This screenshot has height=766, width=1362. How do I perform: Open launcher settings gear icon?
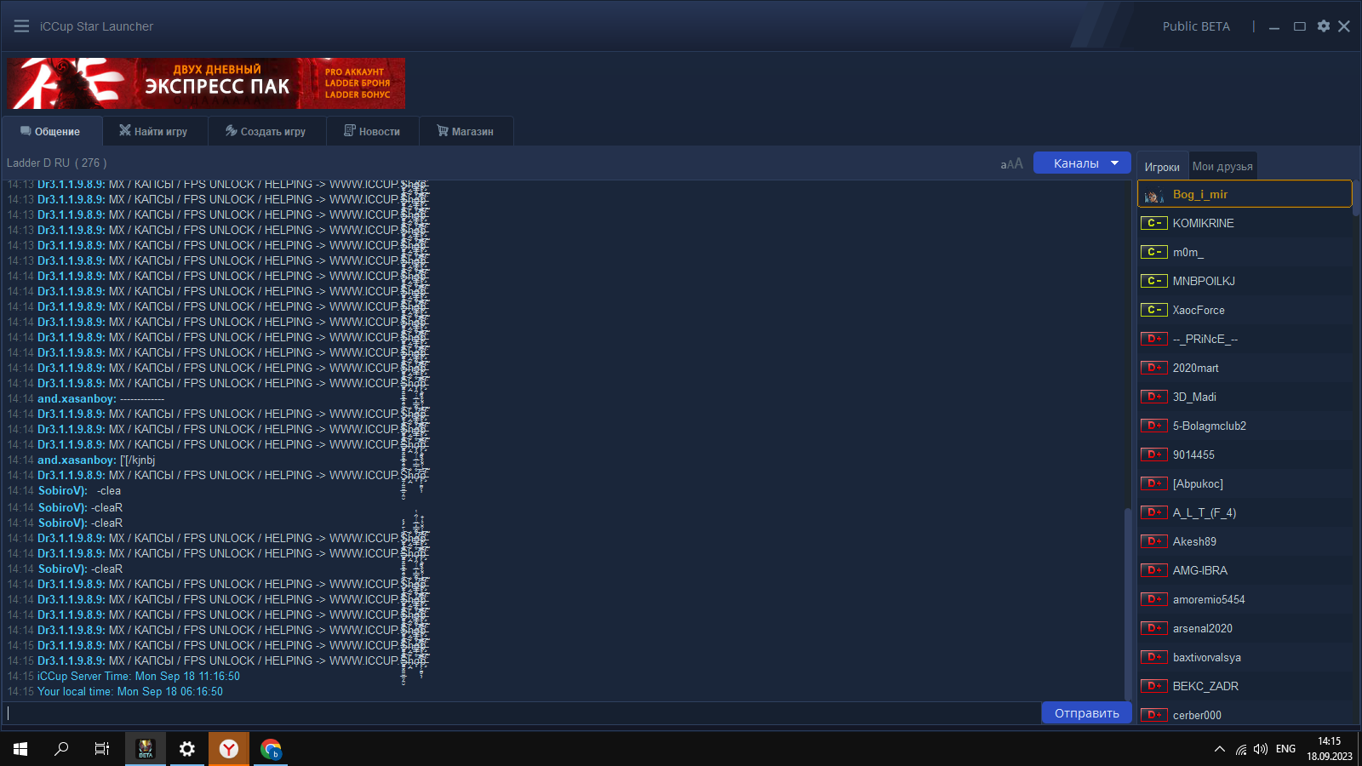coord(1324,26)
